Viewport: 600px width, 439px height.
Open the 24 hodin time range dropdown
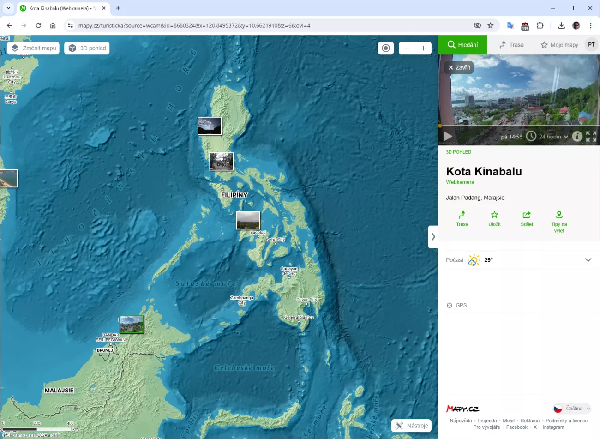(x=553, y=137)
